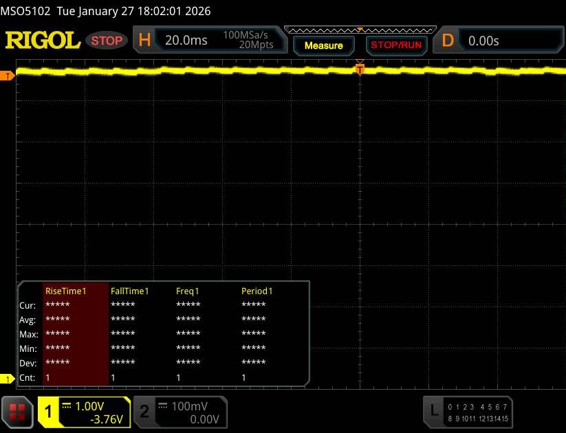Click the trigger position T marker above grid
This screenshot has height=433, width=566.
359,69
